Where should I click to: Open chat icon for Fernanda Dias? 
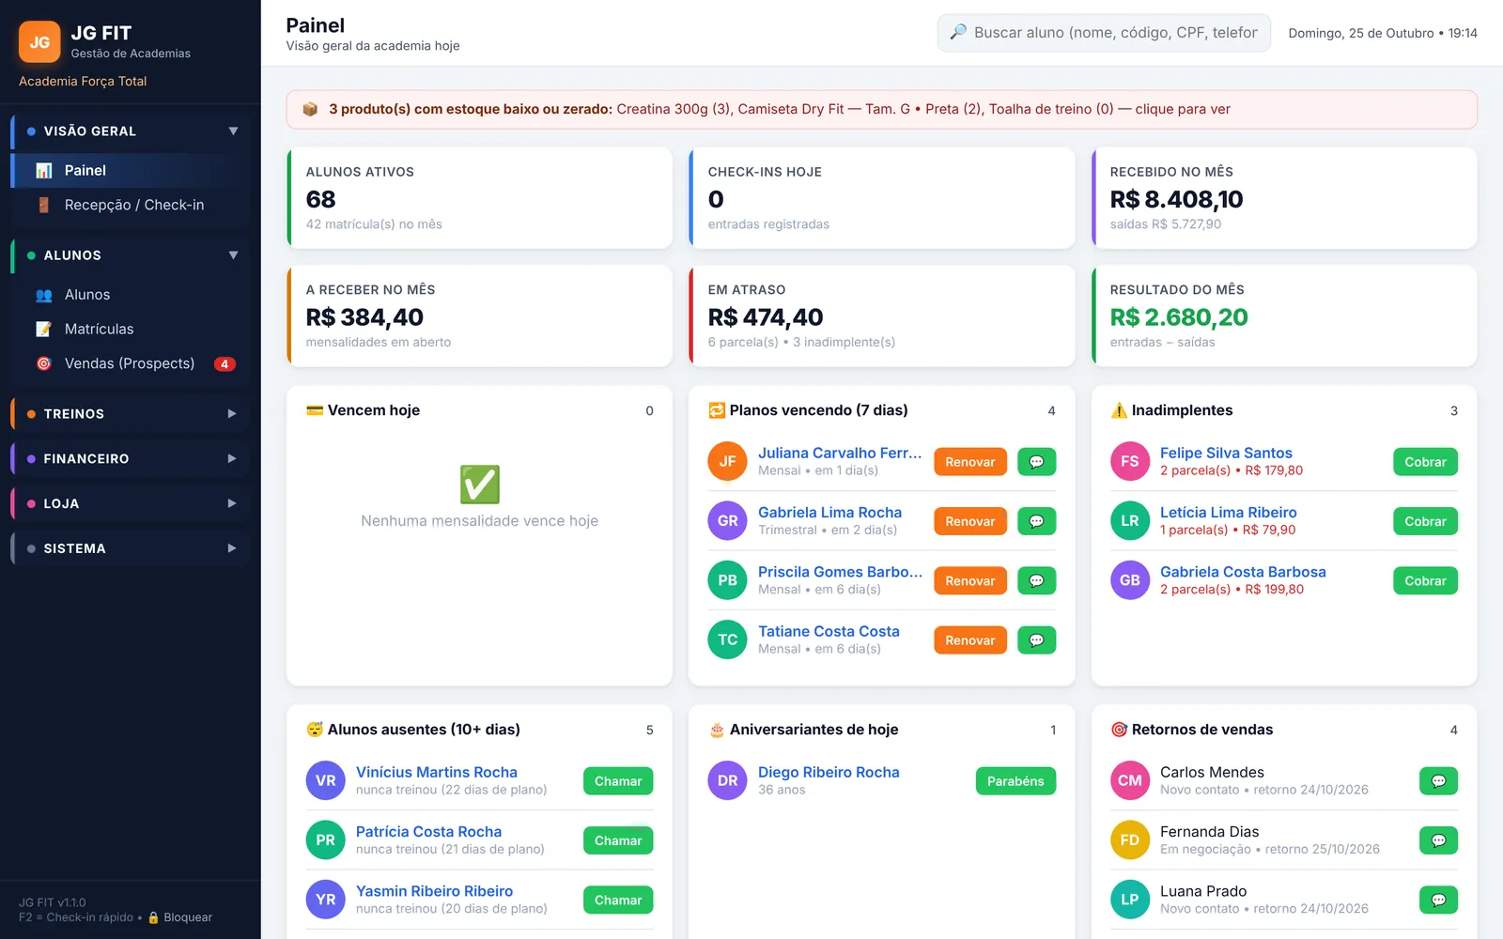click(x=1438, y=840)
